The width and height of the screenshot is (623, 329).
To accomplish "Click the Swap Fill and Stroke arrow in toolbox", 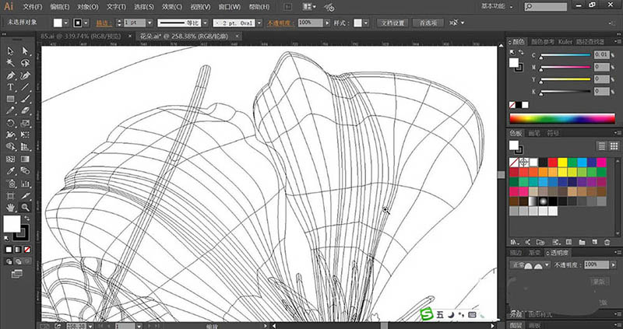I will click(27, 219).
